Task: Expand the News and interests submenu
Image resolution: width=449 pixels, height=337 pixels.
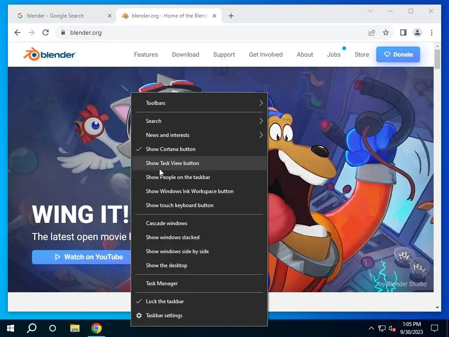Action: 199,135
